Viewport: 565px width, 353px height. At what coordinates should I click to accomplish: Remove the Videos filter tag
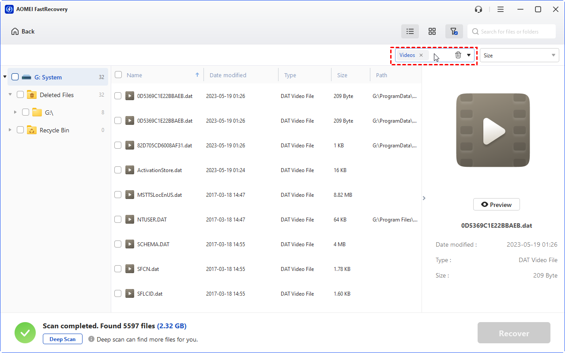tap(421, 55)
